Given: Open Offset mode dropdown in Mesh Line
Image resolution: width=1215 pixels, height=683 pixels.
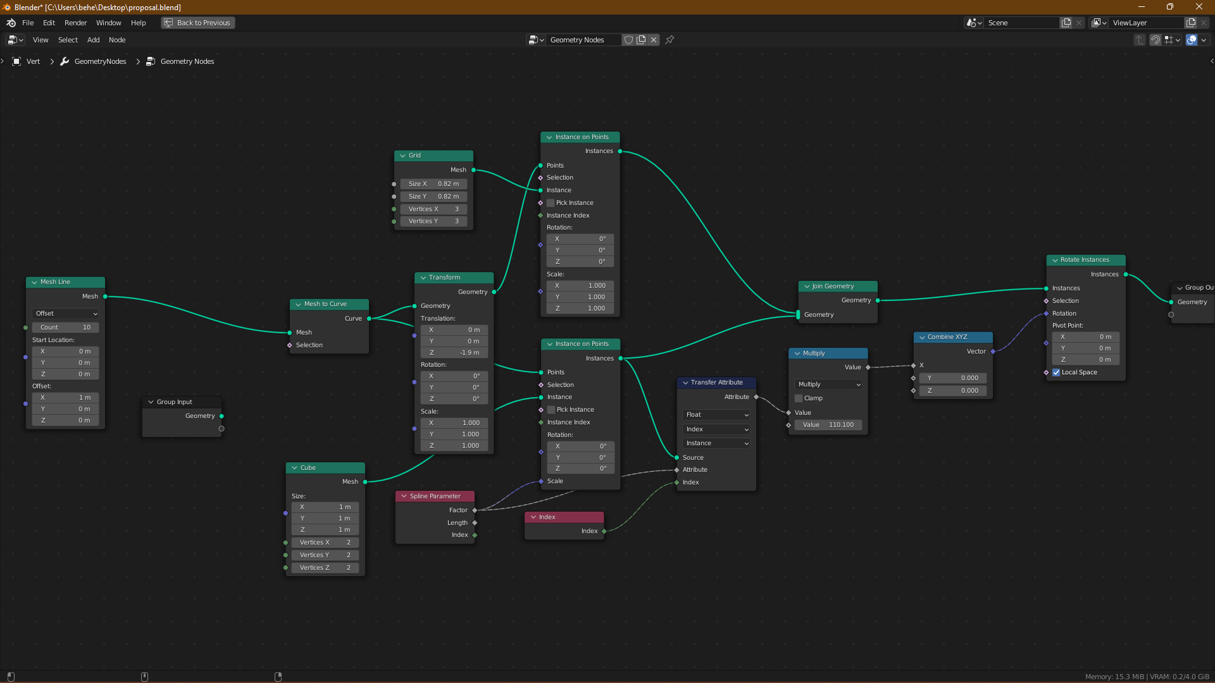Looking at the screenshot, I should pyautogui.click(x=66, y=314).
